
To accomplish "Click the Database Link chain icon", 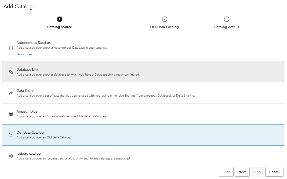I will coord(11,72).
